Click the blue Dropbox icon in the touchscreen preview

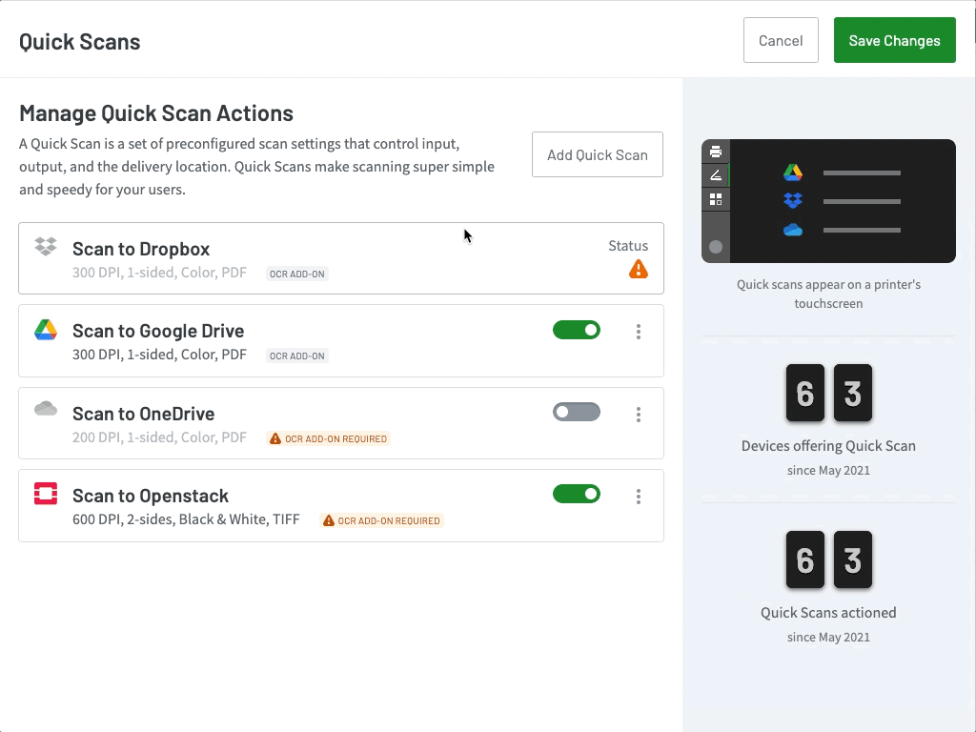(x=793, y=201)
